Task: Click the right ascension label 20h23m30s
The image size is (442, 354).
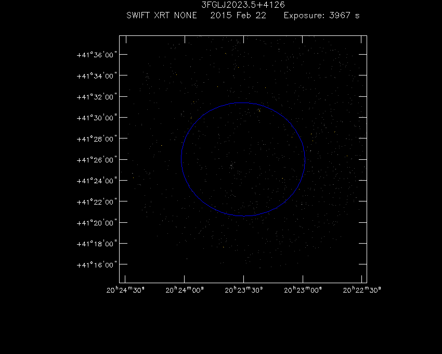Action: pos(244,290)
